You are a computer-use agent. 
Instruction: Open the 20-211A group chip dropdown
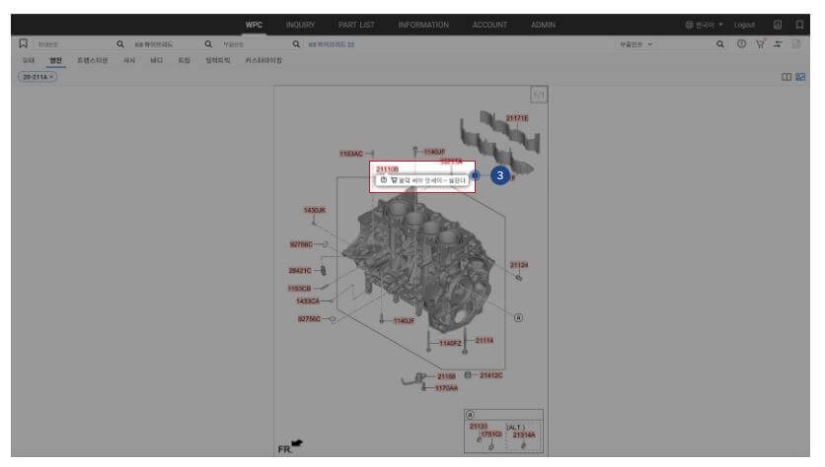[x=37, y=77]
